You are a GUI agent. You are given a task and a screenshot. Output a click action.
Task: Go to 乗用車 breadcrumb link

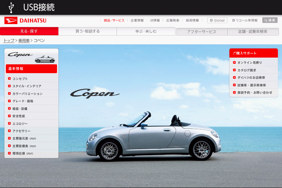[x=24, y=41]
